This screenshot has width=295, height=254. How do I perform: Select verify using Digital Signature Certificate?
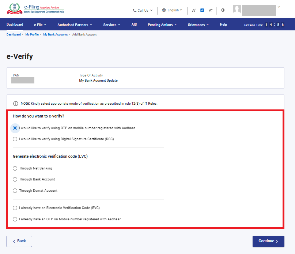(x=15, y=139)
